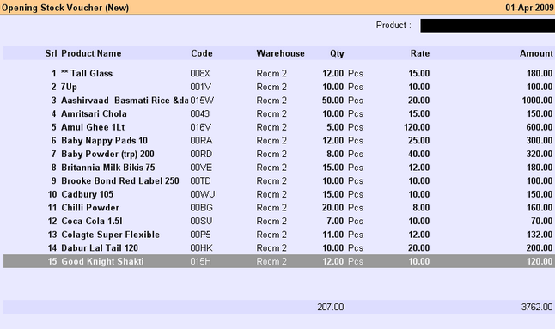Click amount '160.00' cell
The image size is (555, 329).
tap(540, 208)
